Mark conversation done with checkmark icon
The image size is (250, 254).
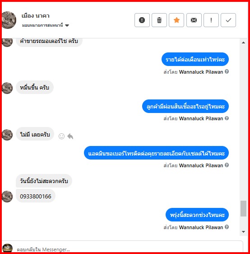tap(228, 20)
